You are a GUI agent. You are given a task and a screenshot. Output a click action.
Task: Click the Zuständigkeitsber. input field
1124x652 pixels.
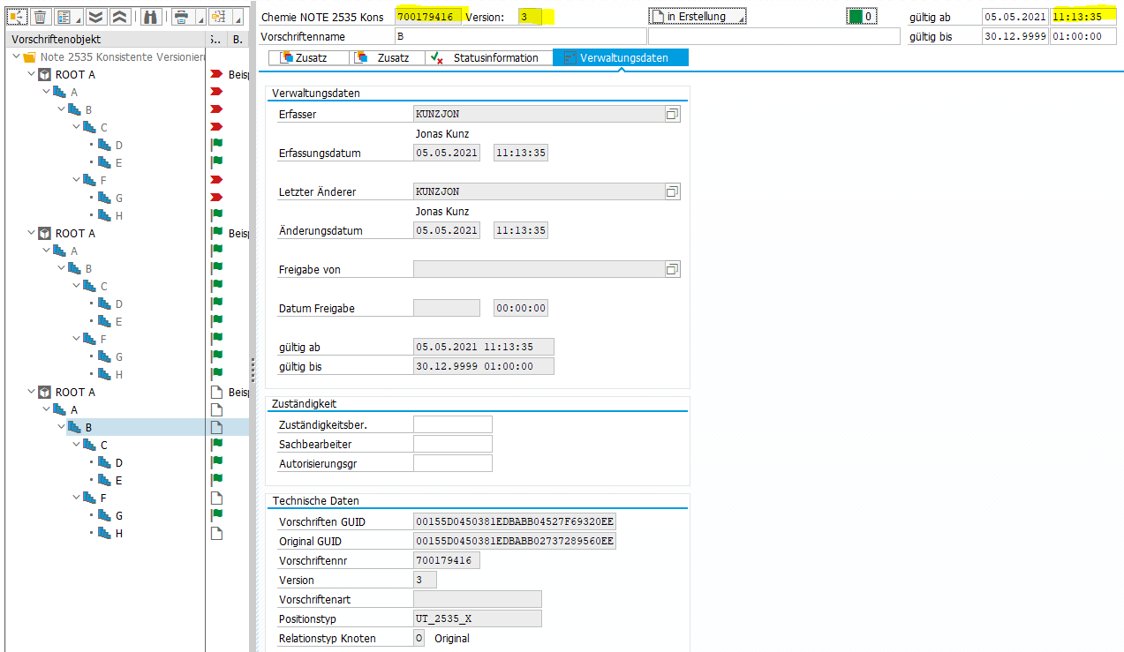click(x=452, y=424)
